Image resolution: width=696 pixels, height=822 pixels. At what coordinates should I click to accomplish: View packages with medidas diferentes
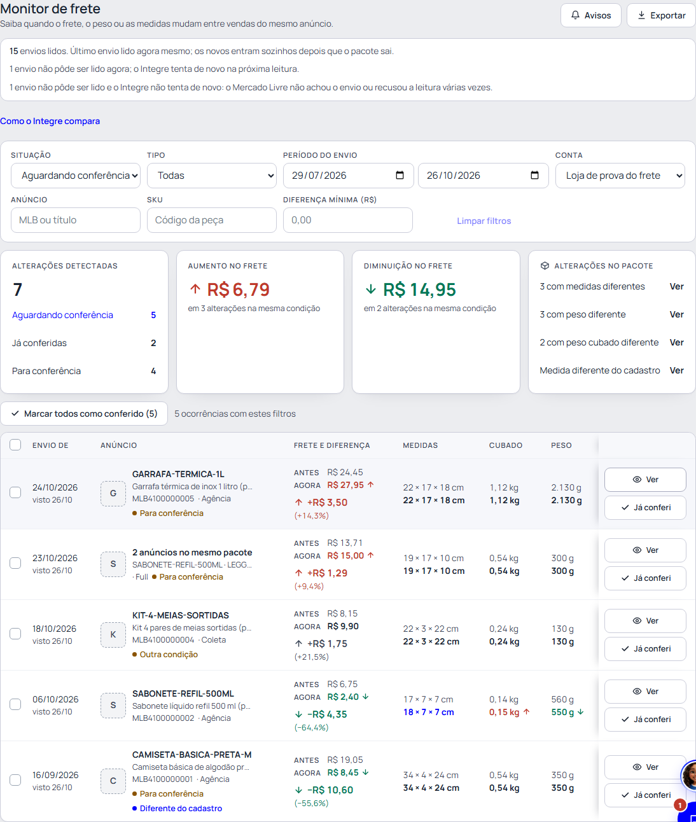point(676,286)
